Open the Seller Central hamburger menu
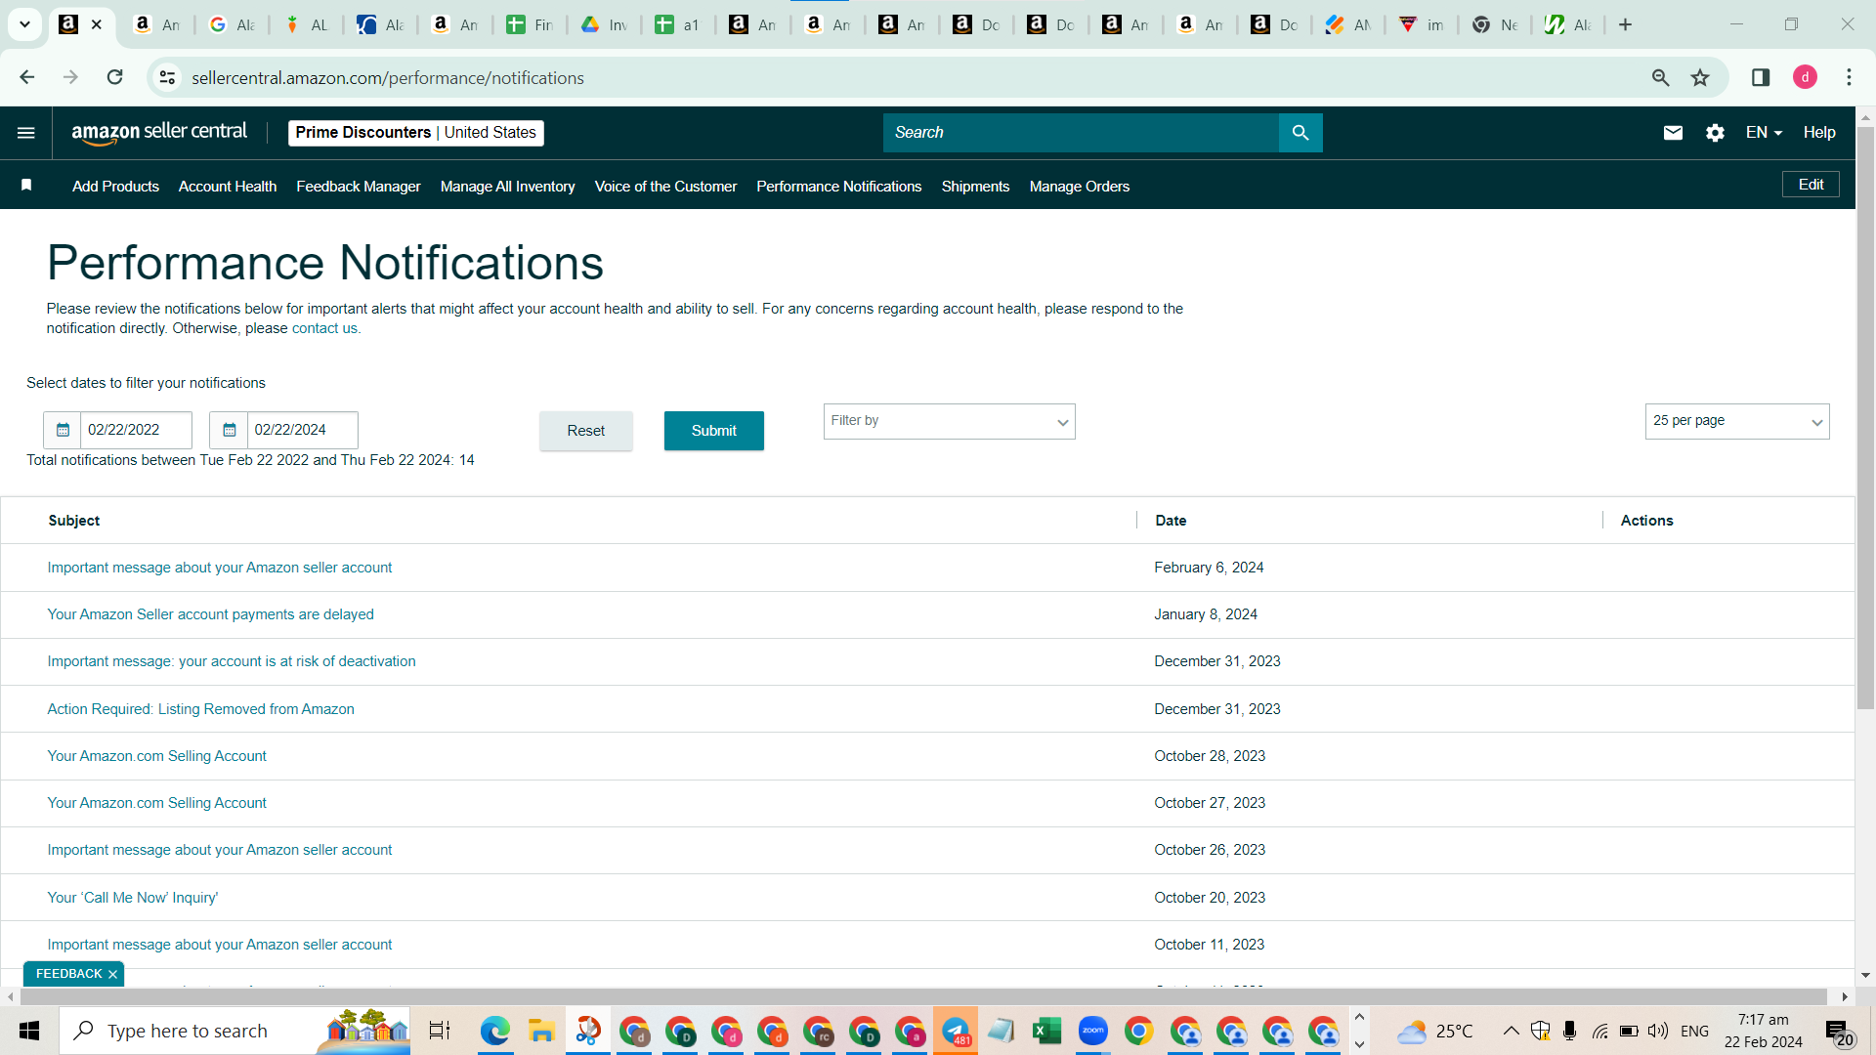This screenshot has width=1876, height=1055. point(26,133)
